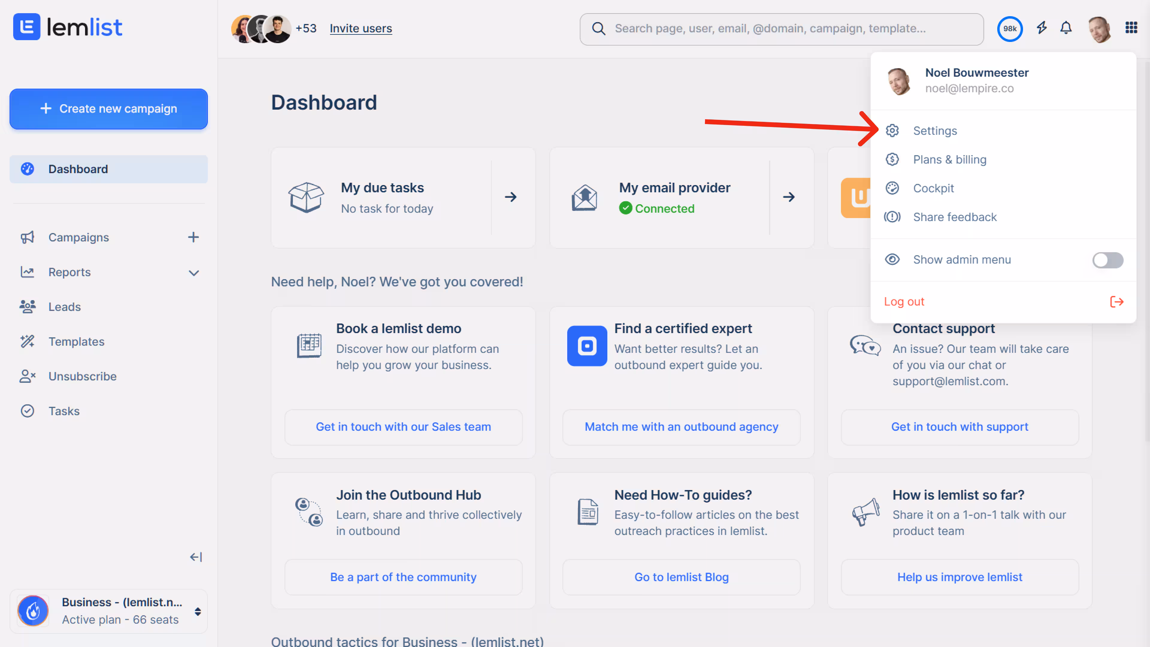
Task: Open My email provider arrow
Action: [x=789, y=197]
